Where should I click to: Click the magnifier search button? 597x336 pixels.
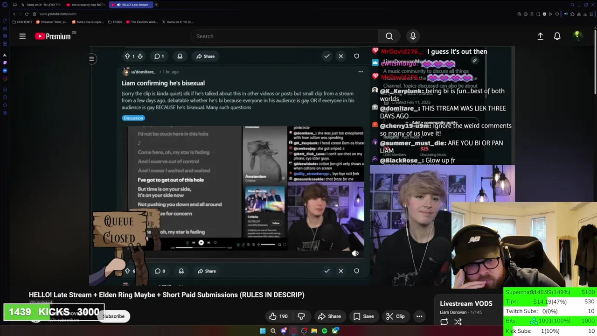[x=389, y=36]
